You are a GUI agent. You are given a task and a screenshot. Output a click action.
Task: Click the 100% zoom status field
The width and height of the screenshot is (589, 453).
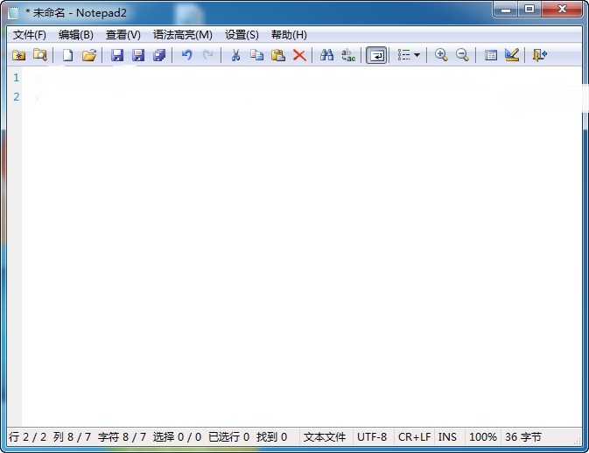click(483, 437)
